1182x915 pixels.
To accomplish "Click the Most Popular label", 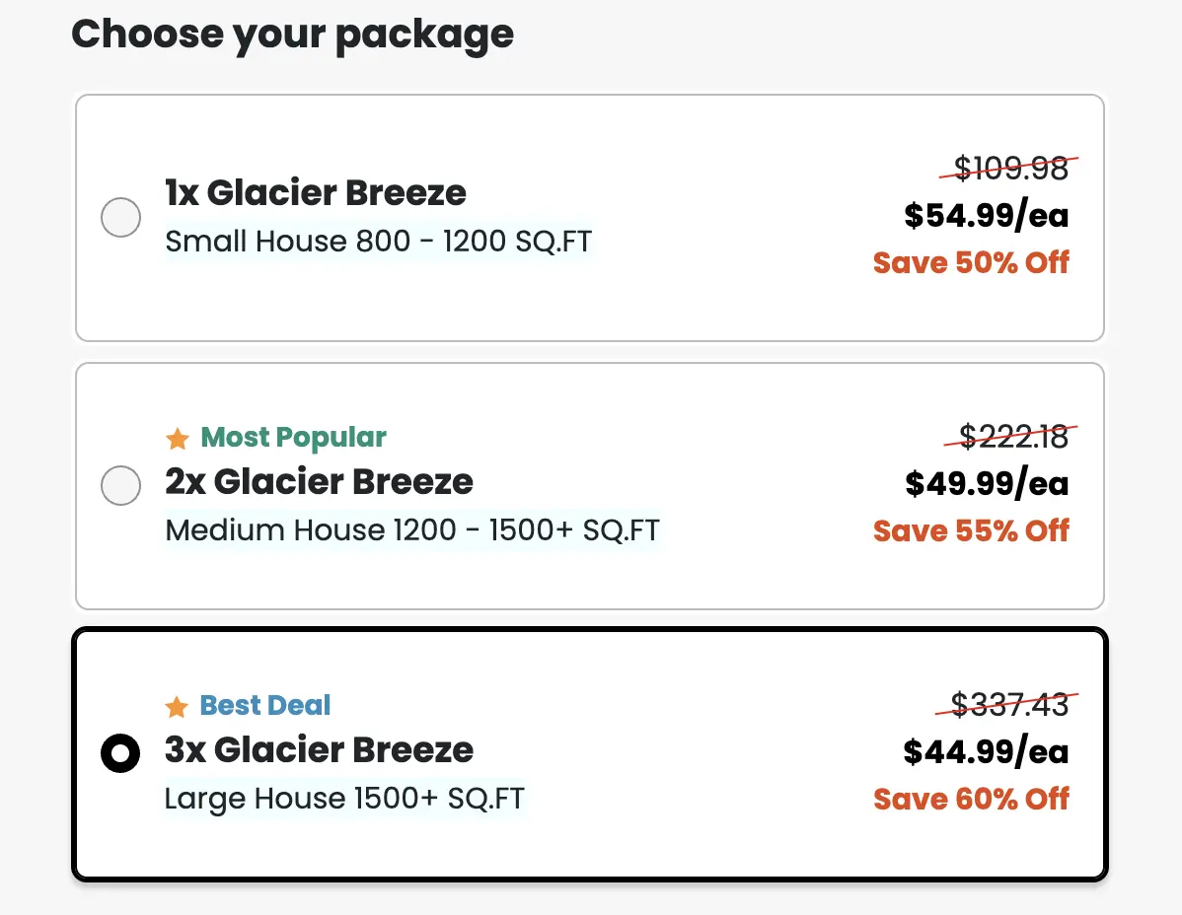I will 293,437.
